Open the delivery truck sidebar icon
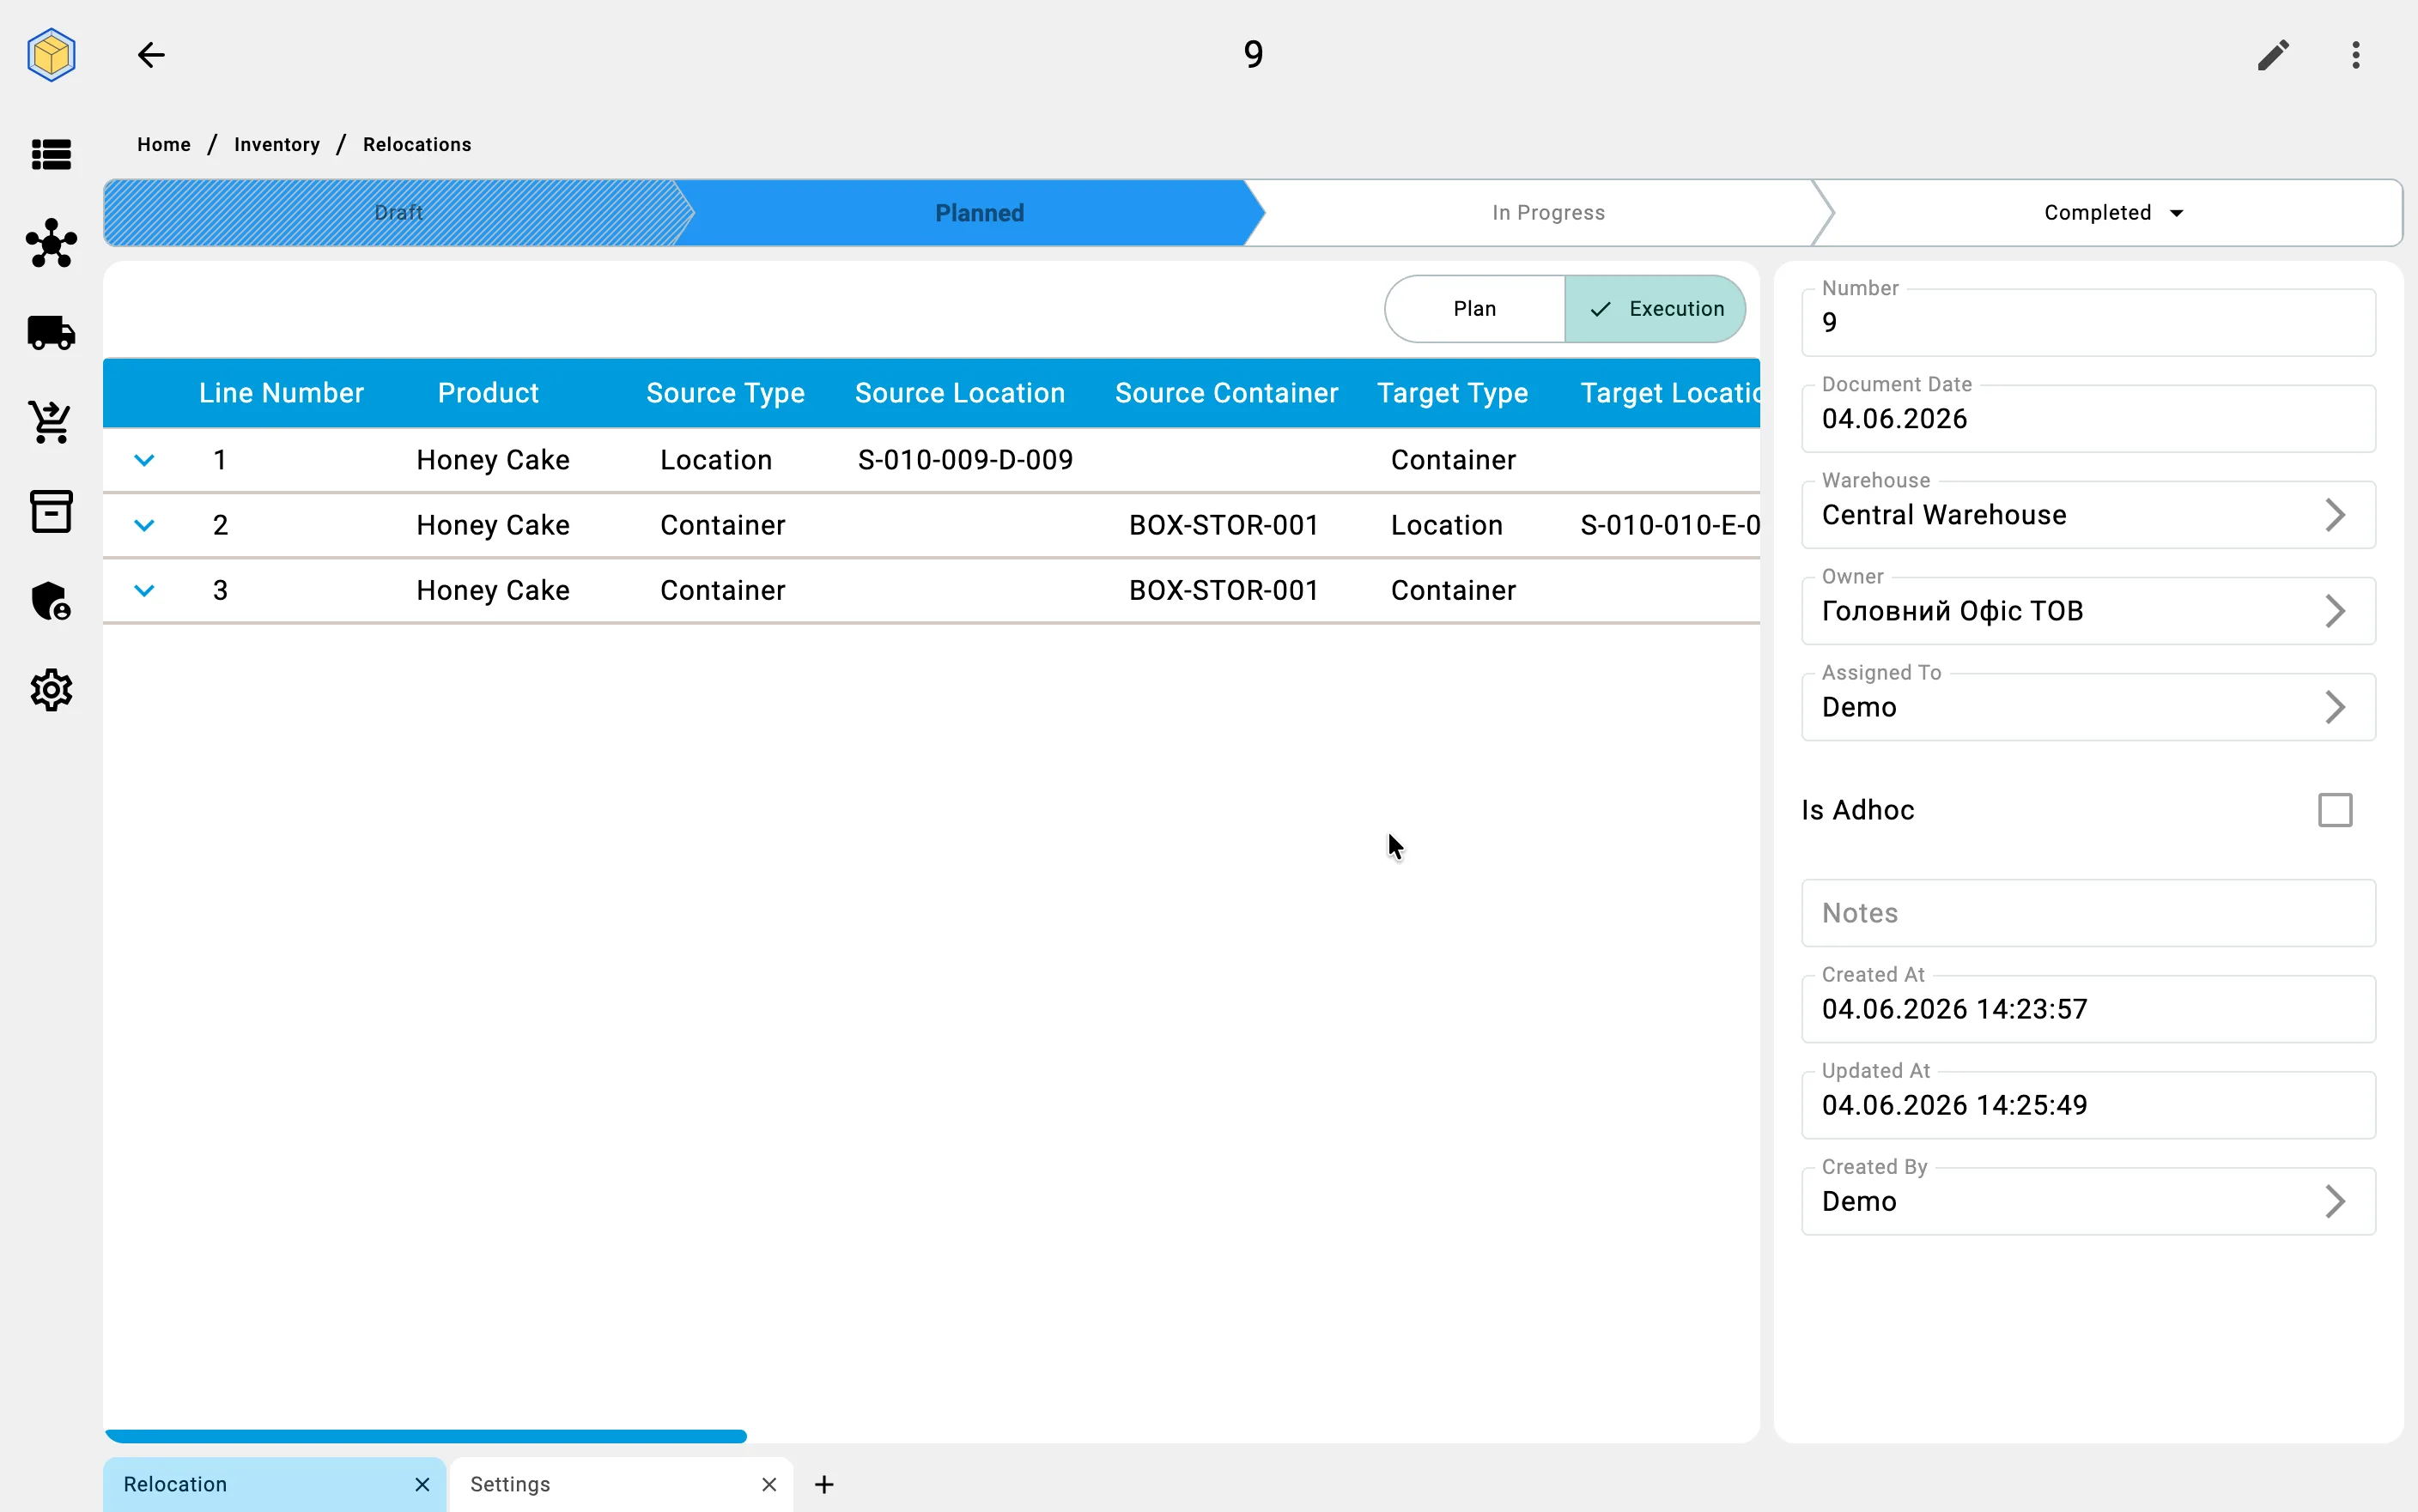The image size is (2418, 1512). pos(51,332)
